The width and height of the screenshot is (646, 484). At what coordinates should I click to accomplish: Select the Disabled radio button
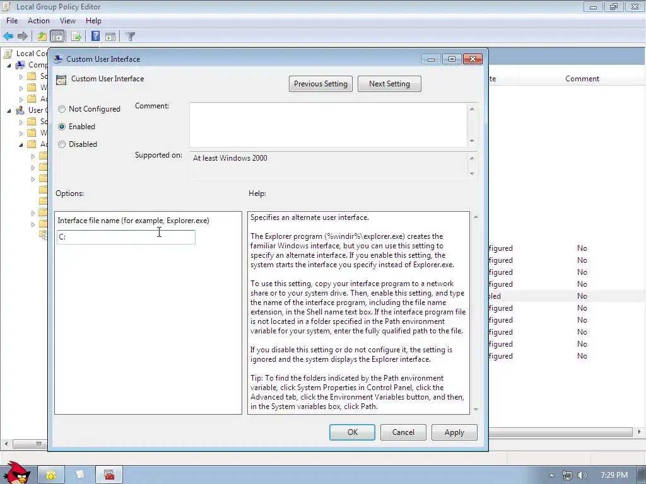point(62,144)
